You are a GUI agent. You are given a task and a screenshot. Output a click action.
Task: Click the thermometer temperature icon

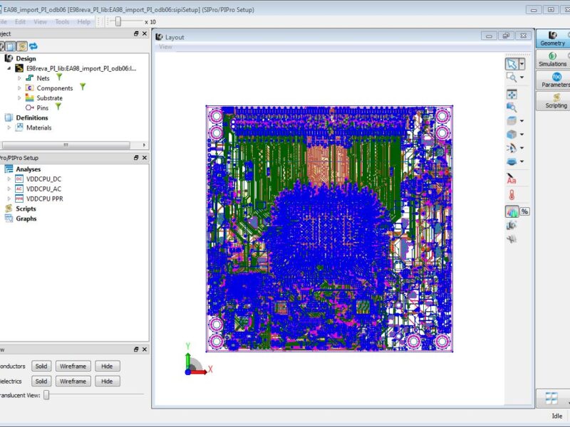click(x=511, y=195)
